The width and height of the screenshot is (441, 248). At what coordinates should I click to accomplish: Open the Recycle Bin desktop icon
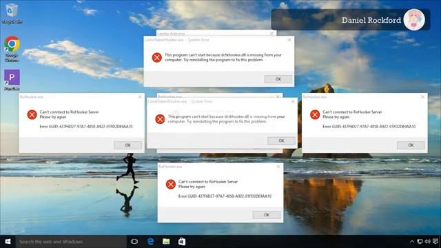(12, 13)
